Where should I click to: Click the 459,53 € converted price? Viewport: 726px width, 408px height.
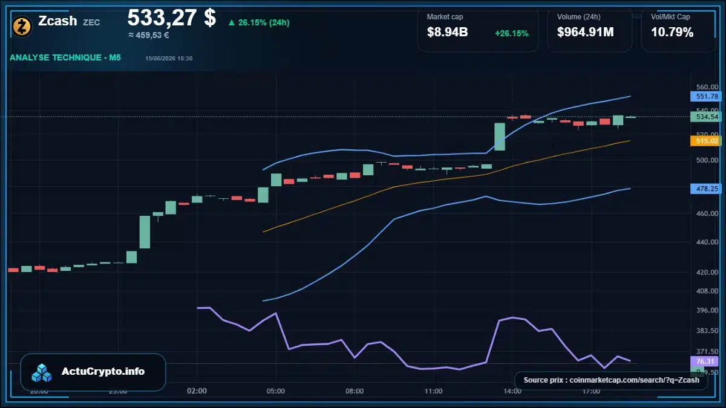point(149,35)
